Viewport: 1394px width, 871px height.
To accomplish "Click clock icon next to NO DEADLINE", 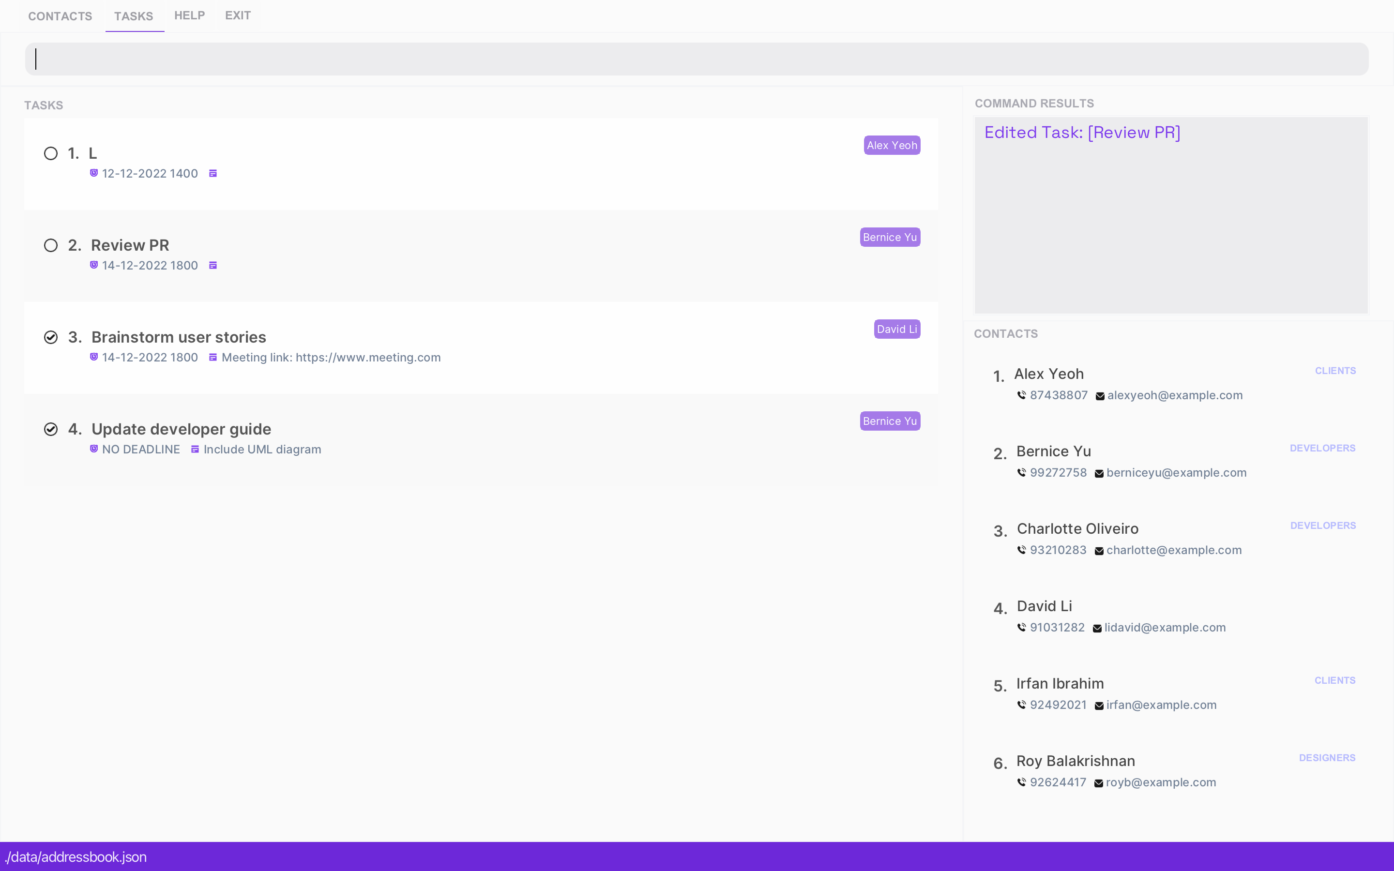I will [94, 449].
